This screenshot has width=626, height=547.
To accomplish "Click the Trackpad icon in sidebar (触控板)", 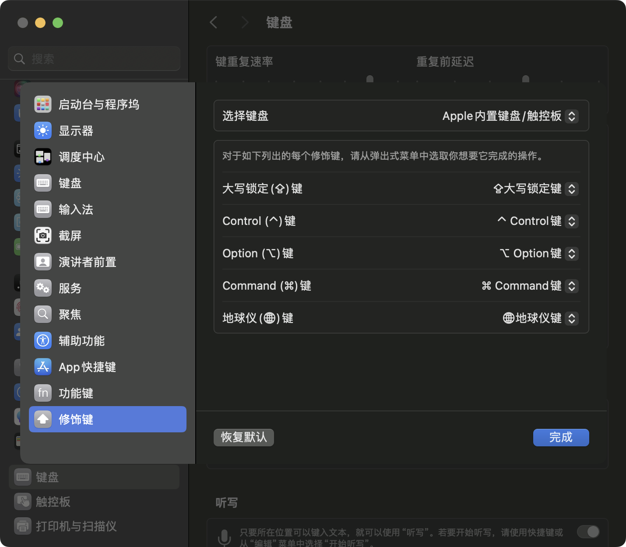I will [23, 501].
